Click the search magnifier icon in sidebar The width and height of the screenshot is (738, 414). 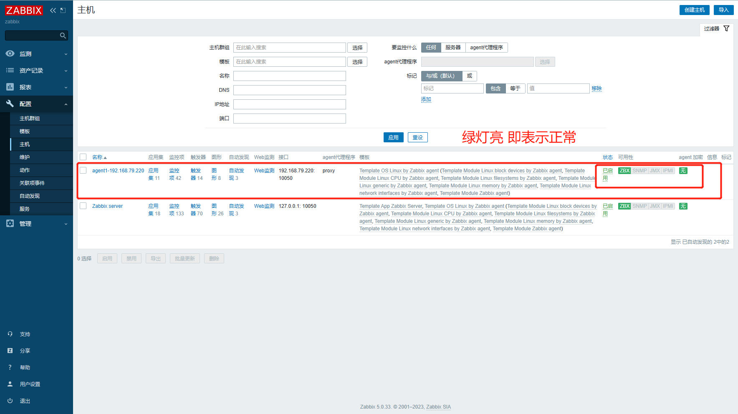pyautogui.click(x=63, y=35)
